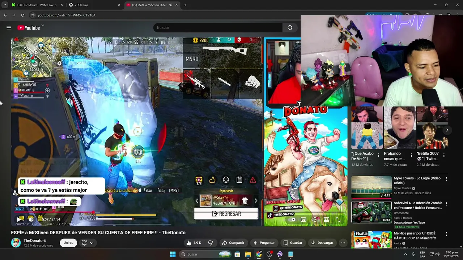The height and width of the screenshot is (260, 463).
Task: Download the video with Descargar
Action: point(322,243)
